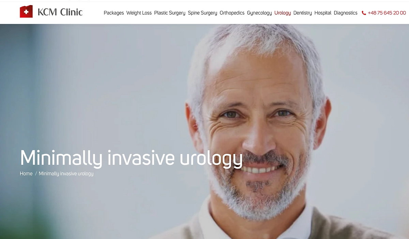Select Plastic Surgery in navigation

170,13
